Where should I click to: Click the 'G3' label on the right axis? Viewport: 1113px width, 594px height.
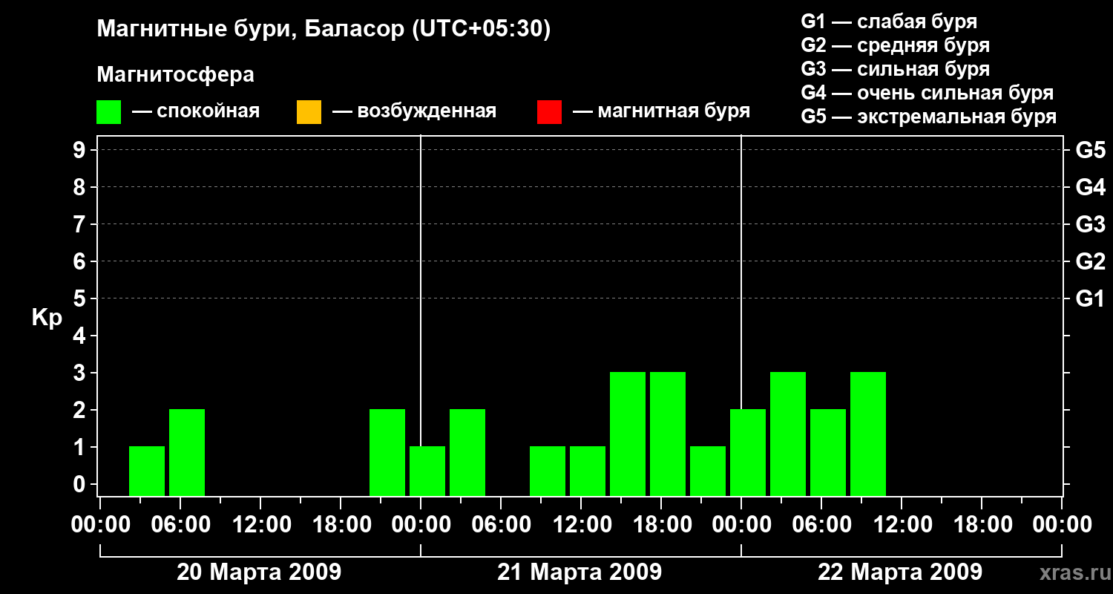pyautogui.click(x=1090, y=224)
